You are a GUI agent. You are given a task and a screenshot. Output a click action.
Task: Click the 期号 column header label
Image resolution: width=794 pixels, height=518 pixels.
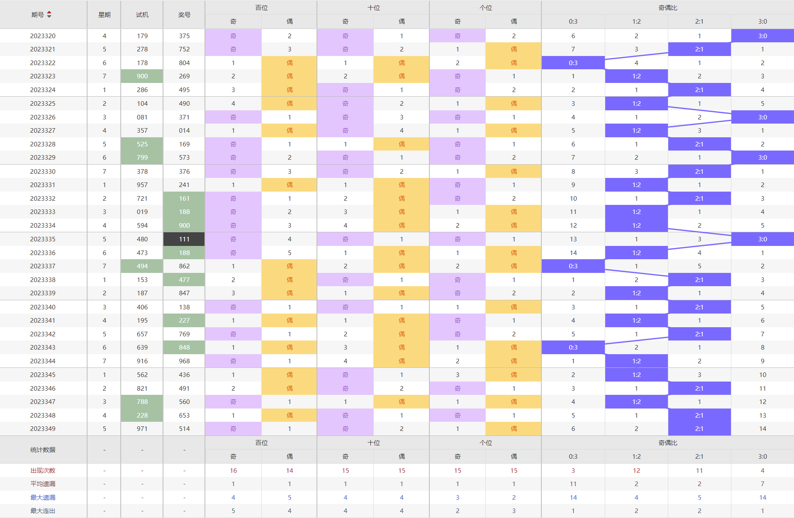[37, 15]
